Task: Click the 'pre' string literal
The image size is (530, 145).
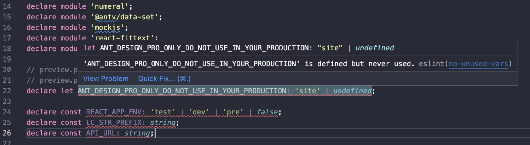Action: tap(233, 112)
